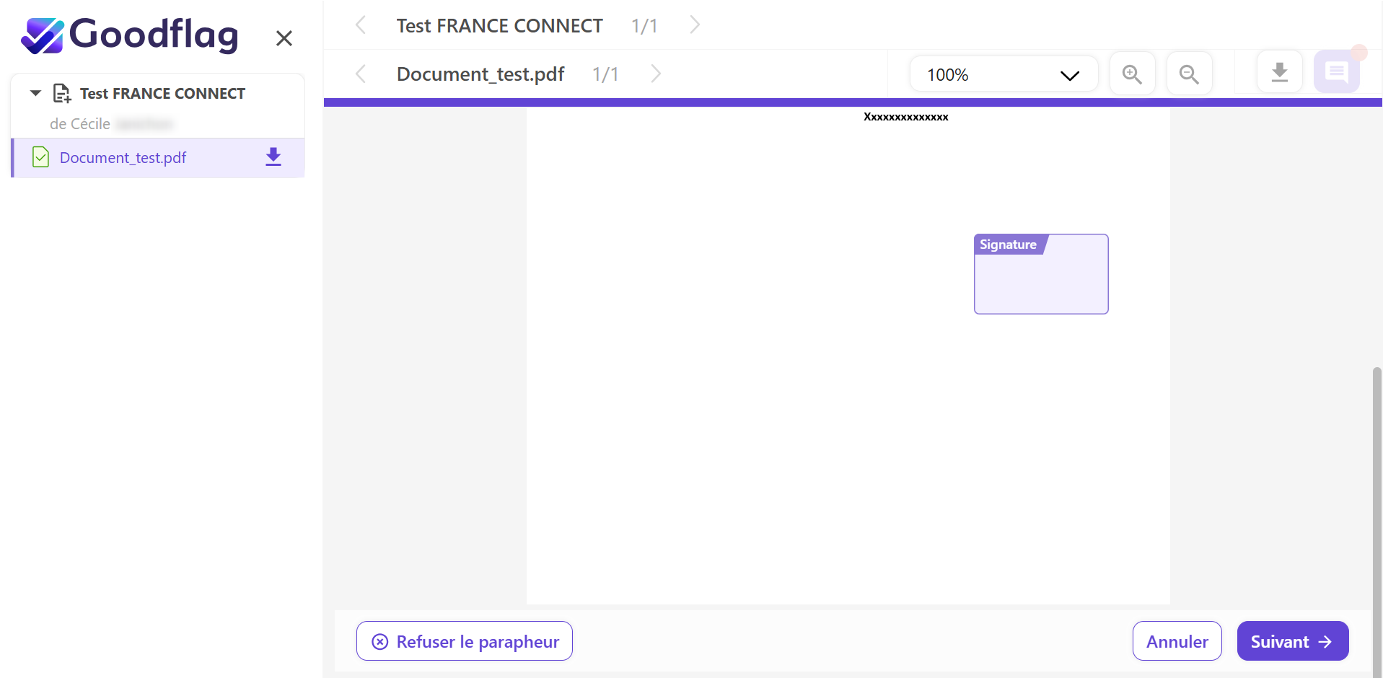Screen dimensions: 1383x678
Task: Go to next document after Document_test.pdf
Action: point(655,74)
